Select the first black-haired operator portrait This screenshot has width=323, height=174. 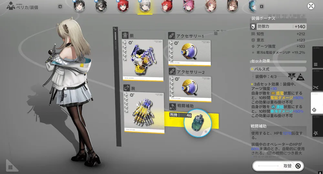click(79, 6)
